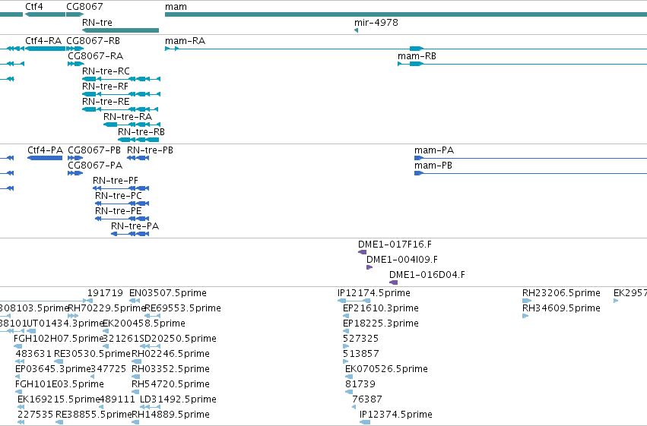
Task: Select the DME1-004I09.F purple marker
Action: [x=369, y=267]
